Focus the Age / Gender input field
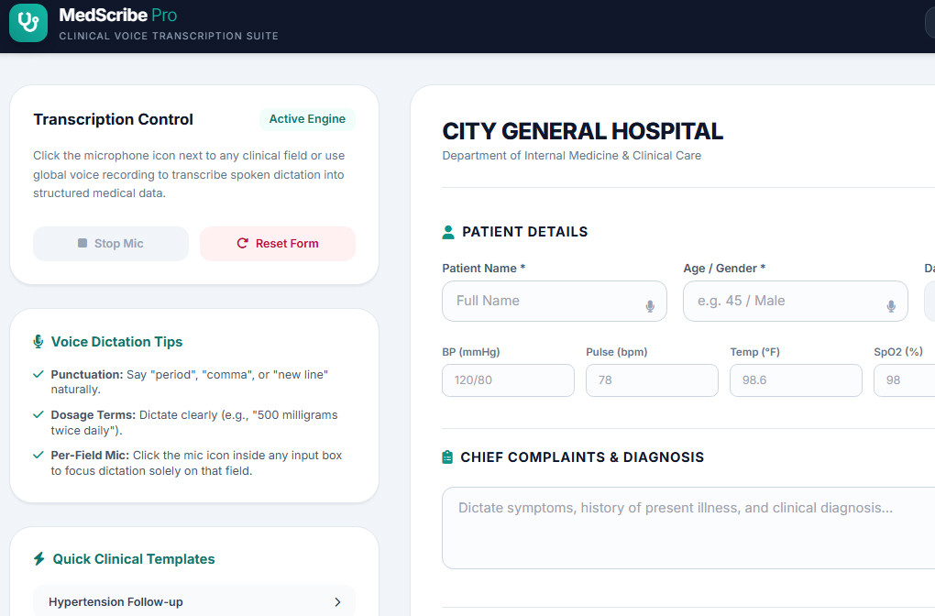Image resolution: width=935 pixels, height=616 pixels. pos(796,302)
